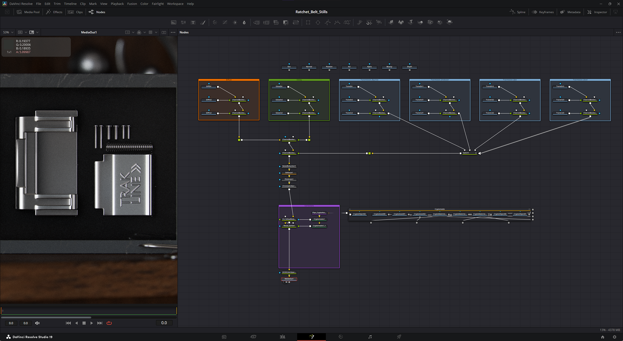
Task: Toggle the Effects library panel
Action: point(54,12)
